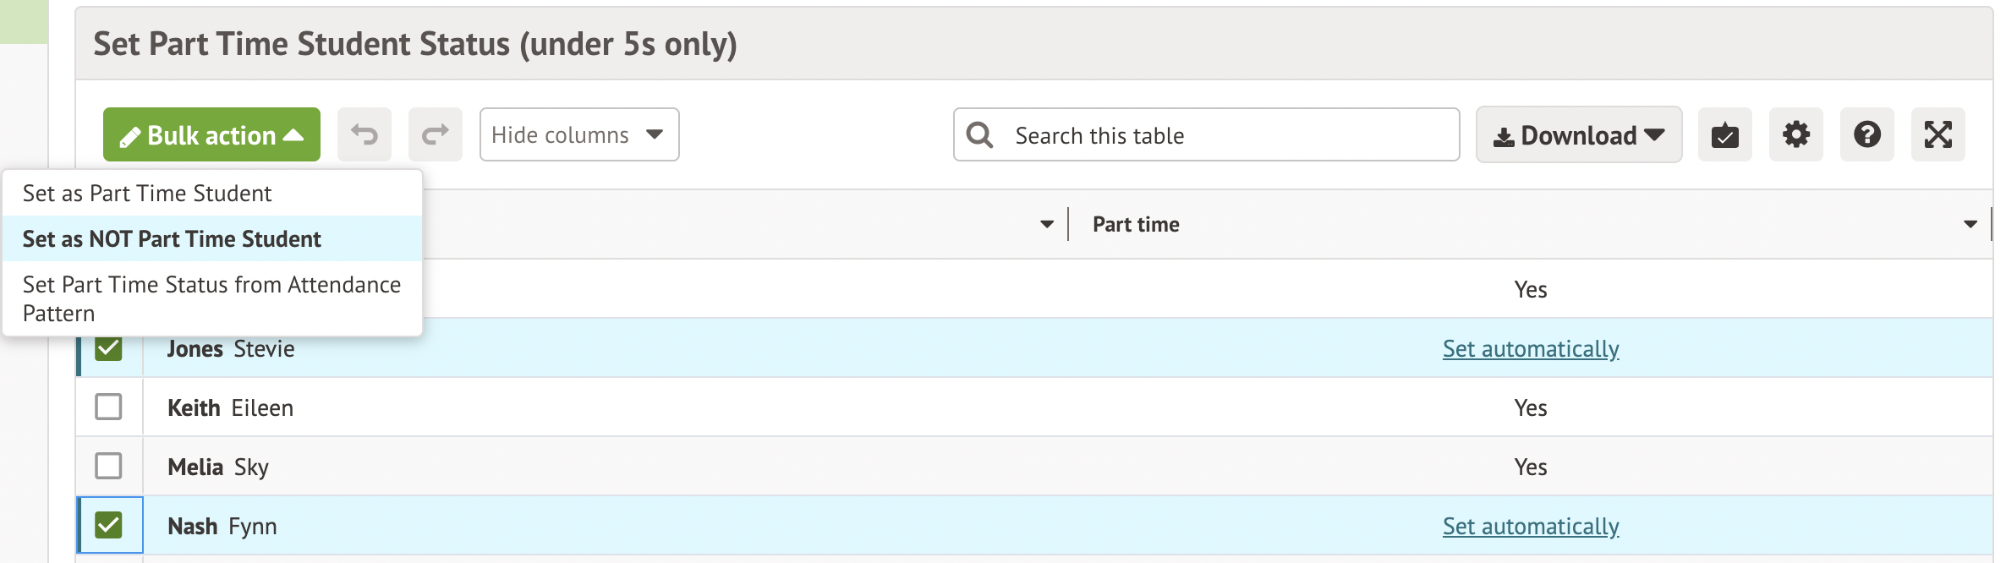Select Set Part Time Status from Attendance Pattern

click(211, 298)
